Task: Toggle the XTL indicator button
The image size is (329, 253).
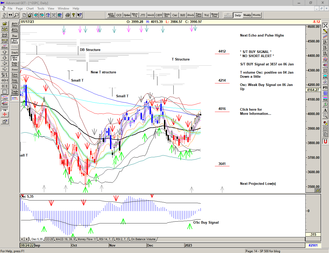Action: click(15, 98)
